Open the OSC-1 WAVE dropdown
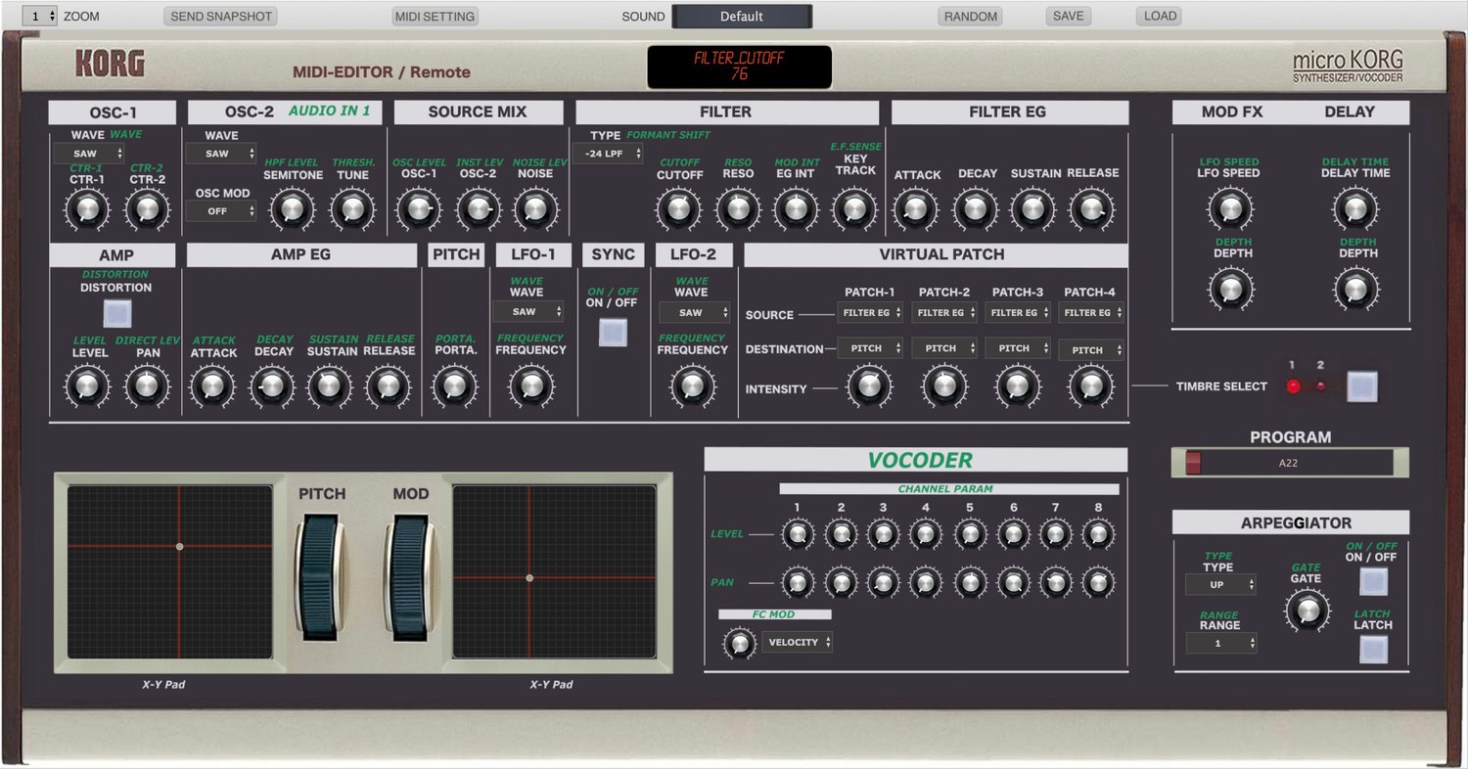This screenshot has width=1468, height=769. (x=89, y=153)
